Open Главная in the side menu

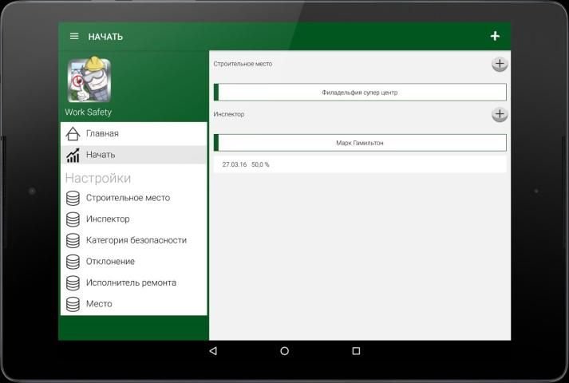click(102, 133)
